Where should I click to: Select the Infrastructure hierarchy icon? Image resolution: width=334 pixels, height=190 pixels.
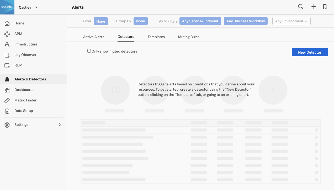[x=7, y=44]
